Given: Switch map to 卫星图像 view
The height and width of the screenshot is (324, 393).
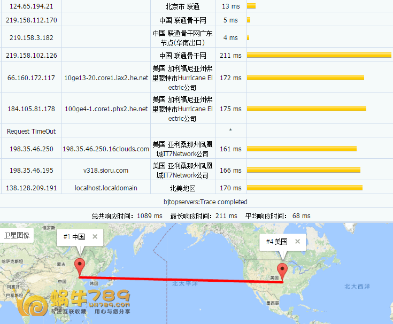Looking at the screenshot, I should pos(17,235).
